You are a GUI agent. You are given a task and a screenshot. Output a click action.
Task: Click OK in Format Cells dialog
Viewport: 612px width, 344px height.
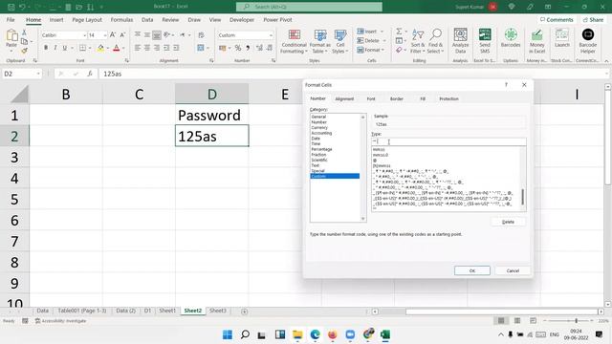click(472, 270)
